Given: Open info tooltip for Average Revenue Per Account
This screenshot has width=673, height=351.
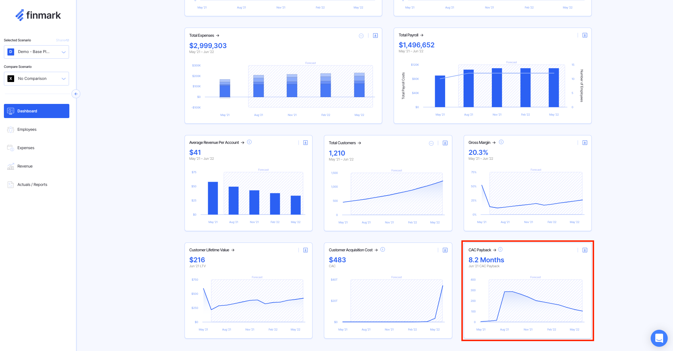Looking at the screenshot, I should point(249,142).
